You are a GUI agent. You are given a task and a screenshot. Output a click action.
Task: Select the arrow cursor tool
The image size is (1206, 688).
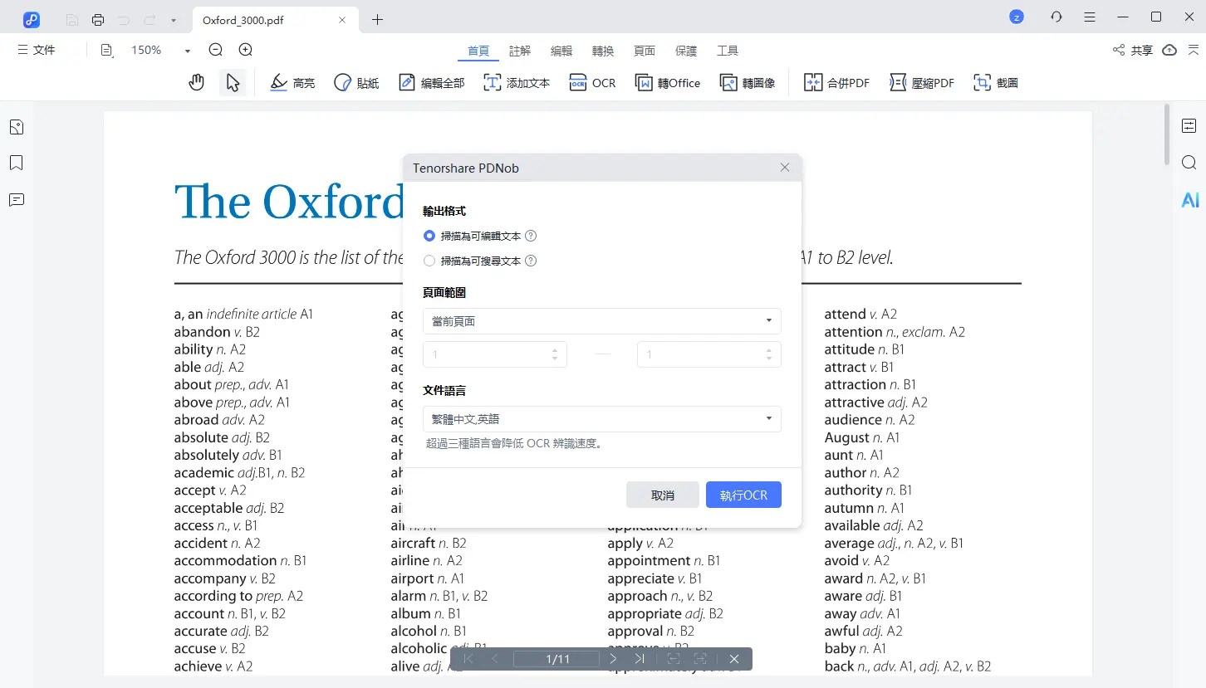[x=233, y=82]
